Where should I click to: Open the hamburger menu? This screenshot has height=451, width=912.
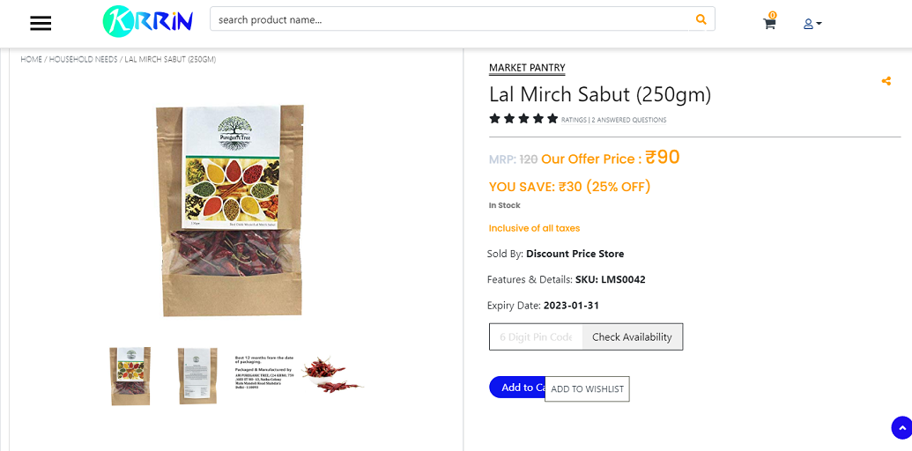41,24
